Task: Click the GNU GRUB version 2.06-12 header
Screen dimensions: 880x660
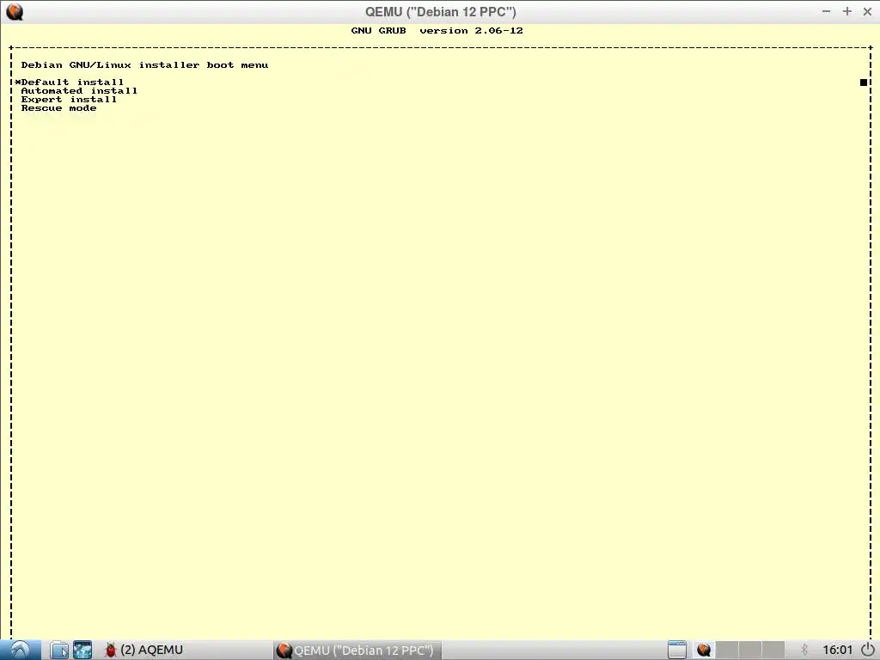Action: [x=437, y=30]
